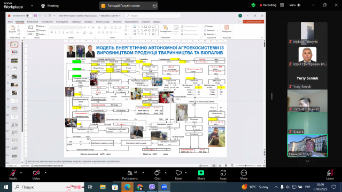Click the green security shield icon
Viewport: 342px width, 192px height.
pos(253,5)
